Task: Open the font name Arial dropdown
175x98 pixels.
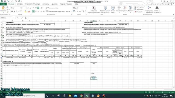Action: (20, 8)
